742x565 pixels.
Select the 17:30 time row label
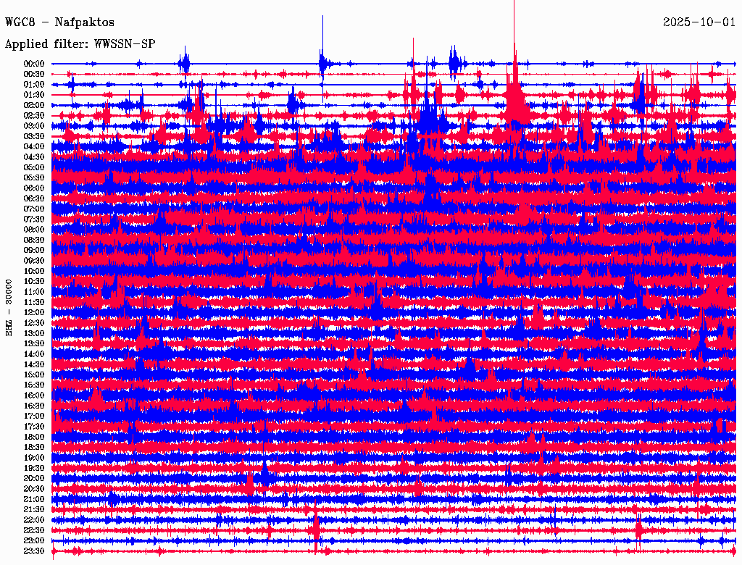click(x=34, y=427)
